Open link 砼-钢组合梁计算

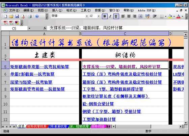98,104
